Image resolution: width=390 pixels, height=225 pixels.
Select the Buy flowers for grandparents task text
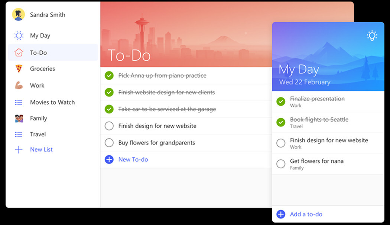coord(156,142)
